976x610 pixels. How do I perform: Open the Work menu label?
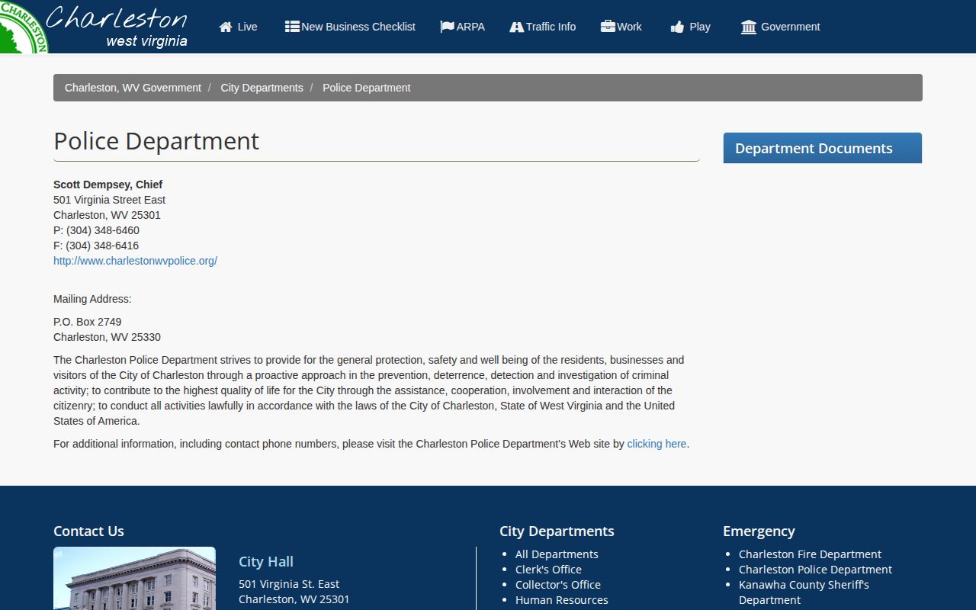pos(629,27)
